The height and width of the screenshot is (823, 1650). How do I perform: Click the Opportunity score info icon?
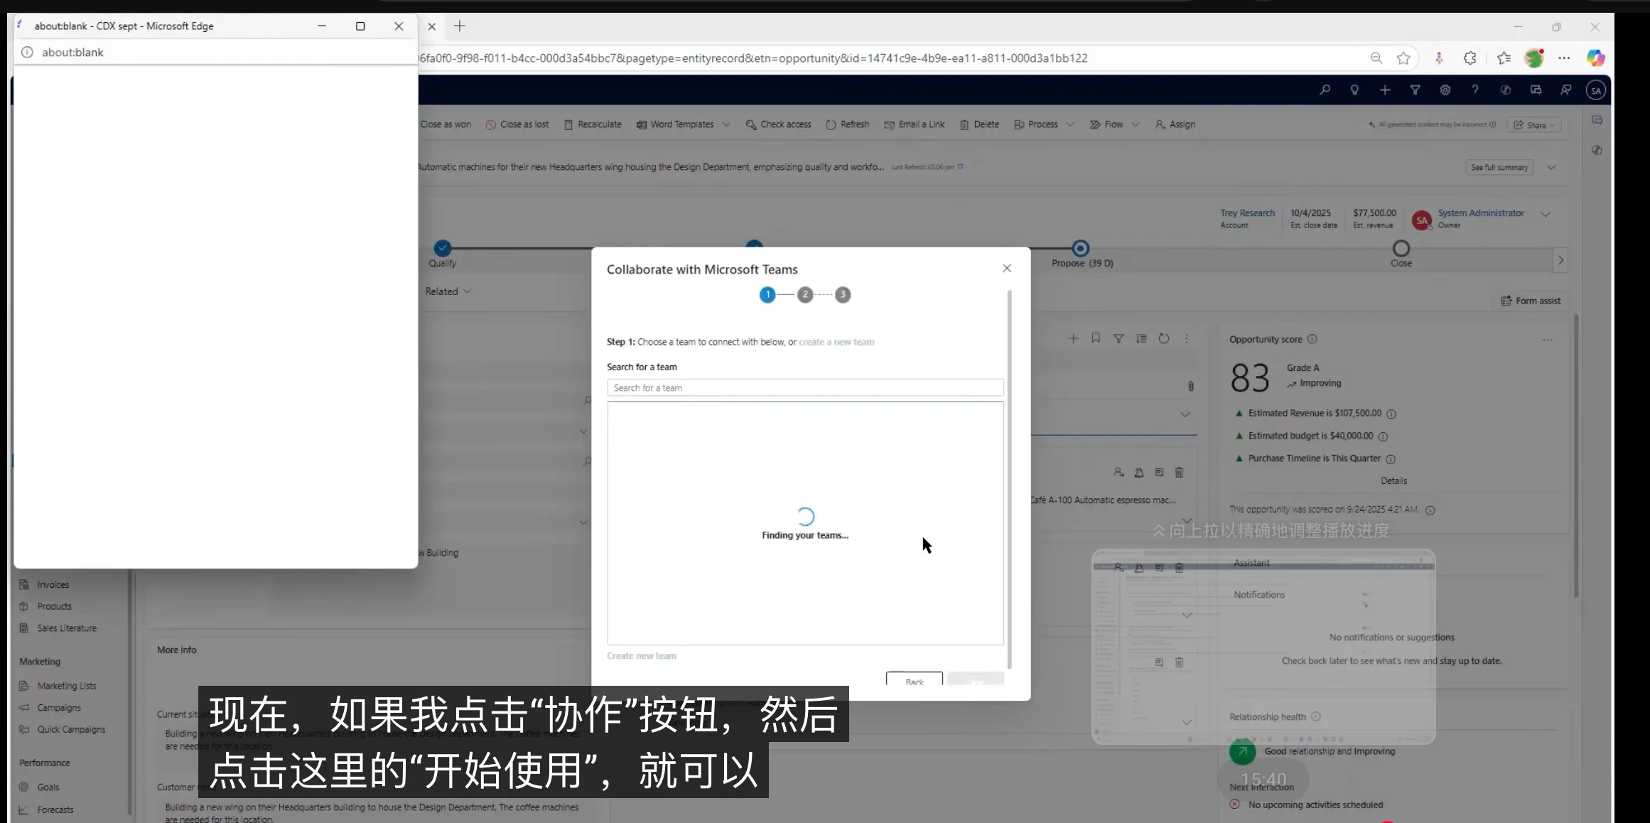point(1312,340)
